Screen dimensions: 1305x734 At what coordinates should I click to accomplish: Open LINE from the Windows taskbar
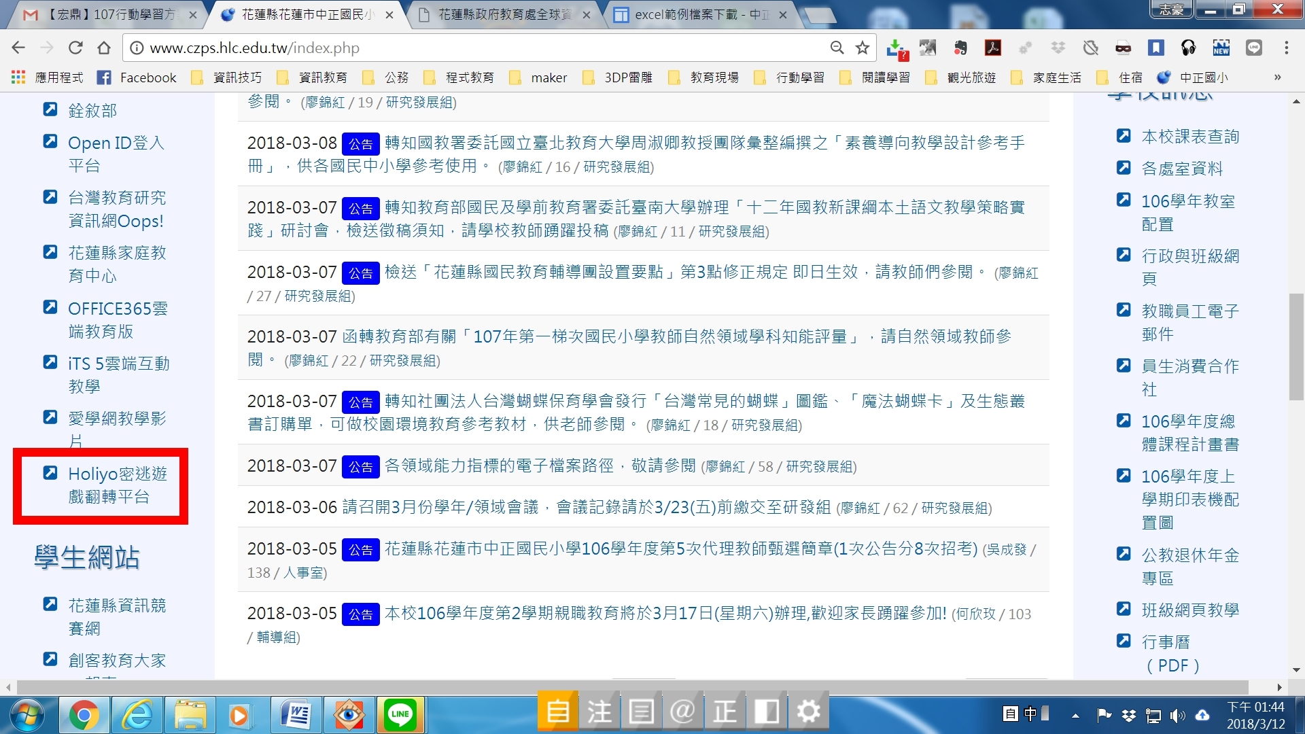coord(400,714)
